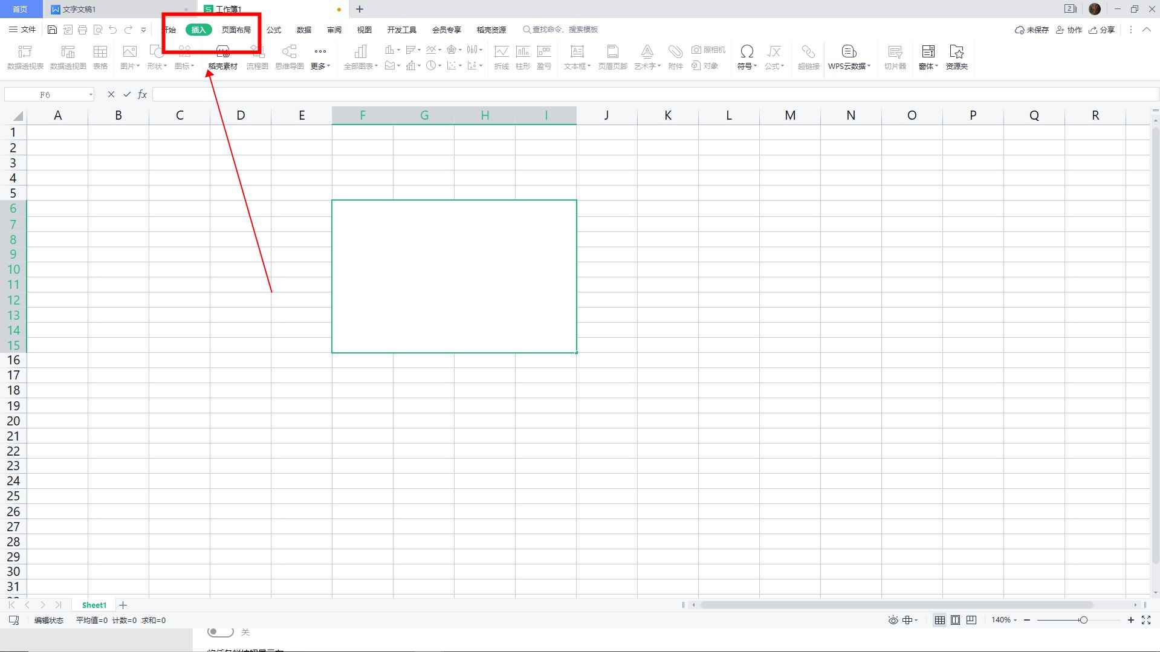Open 窗体 form controls icon

(928, 57)
